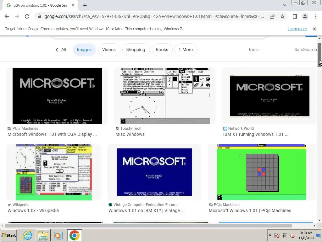Viewport: 322px width, 242px height.
Task: Open Chrome's three-dot menu
Action: tap(315, 16)
